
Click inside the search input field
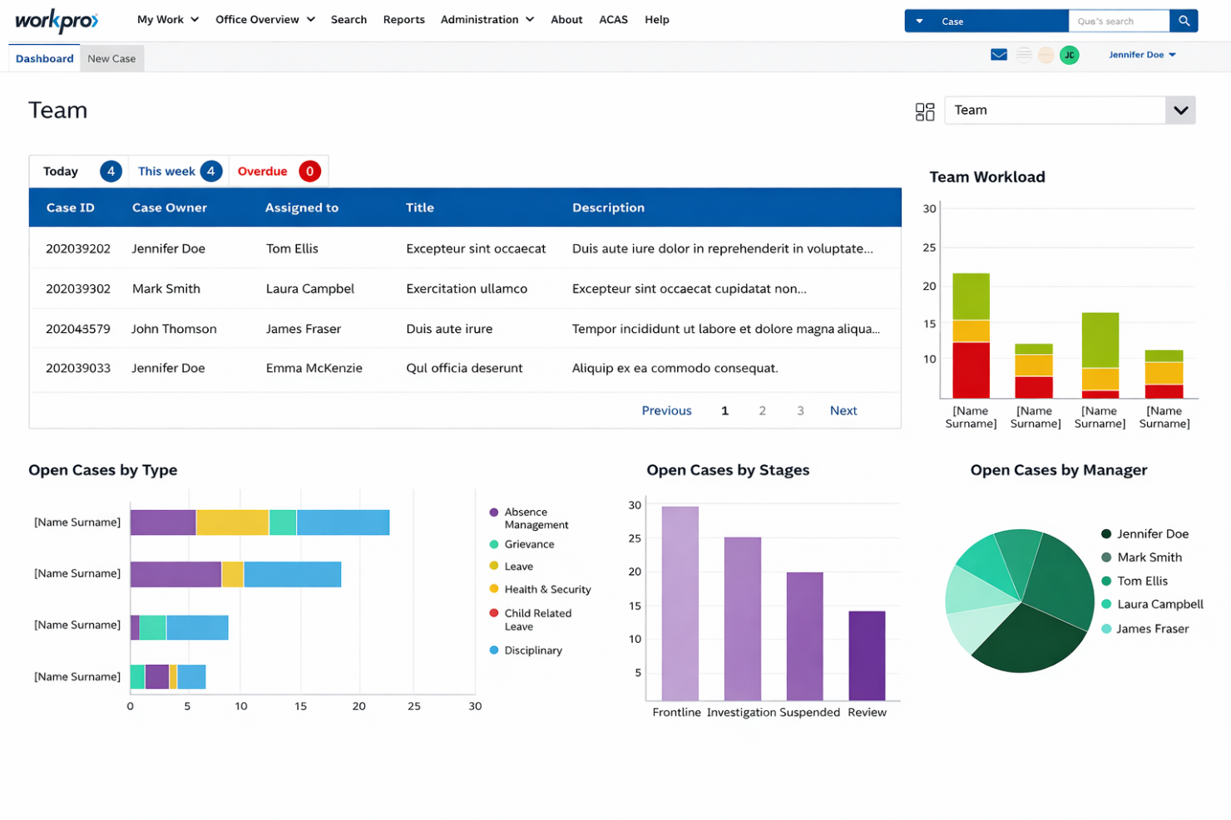(1119, 20)
